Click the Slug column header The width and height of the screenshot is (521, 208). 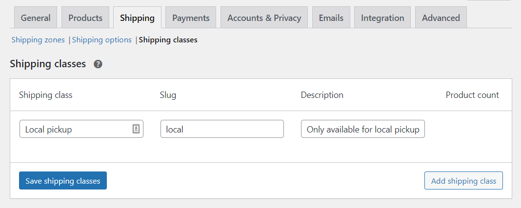(168, 95)
